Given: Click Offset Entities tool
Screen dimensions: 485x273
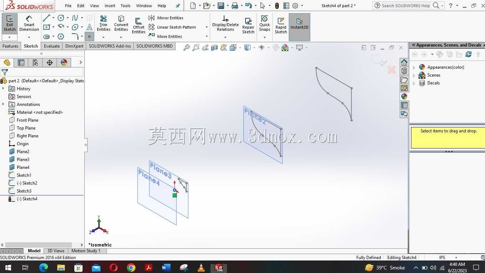Looking at the screenshot, I should (x=138, y=26).
